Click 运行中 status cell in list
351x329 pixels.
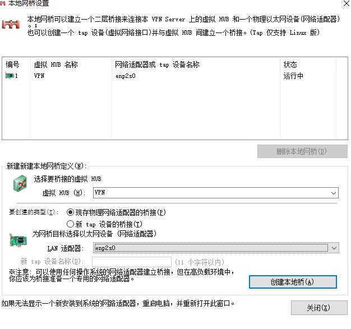point(293,76)
